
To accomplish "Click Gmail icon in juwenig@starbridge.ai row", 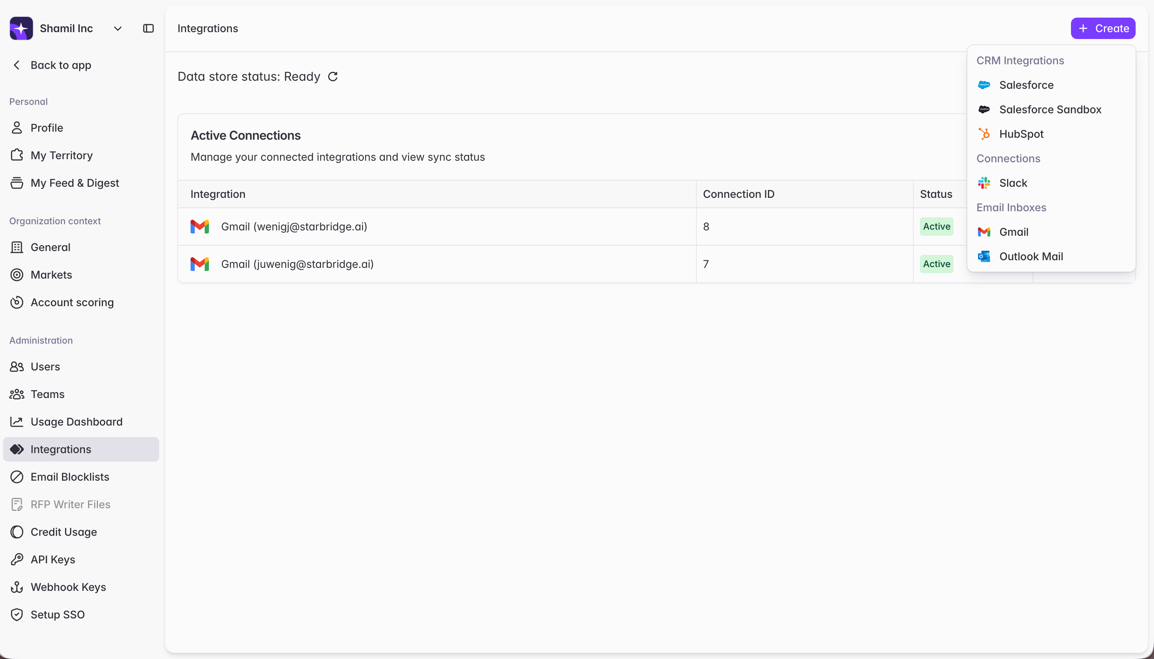I will [200, 264].
